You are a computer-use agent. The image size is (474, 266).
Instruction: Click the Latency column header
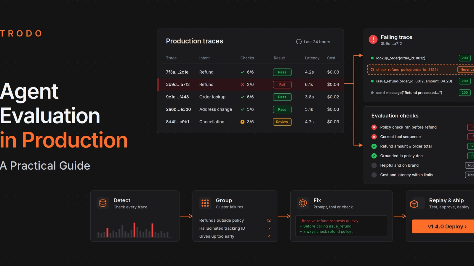point(312,58)
